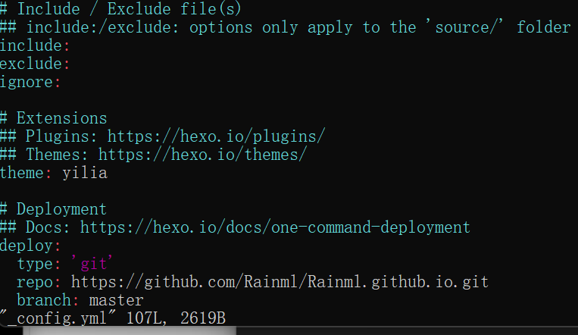The image size is (578, 335).
Task: Click the horizontal scrollbar thumb at bottom
Action: [117, 330]
